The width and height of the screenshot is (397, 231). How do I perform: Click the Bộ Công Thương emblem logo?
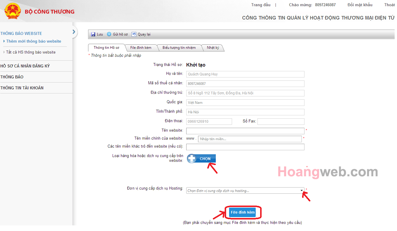(x=12, y=11)
